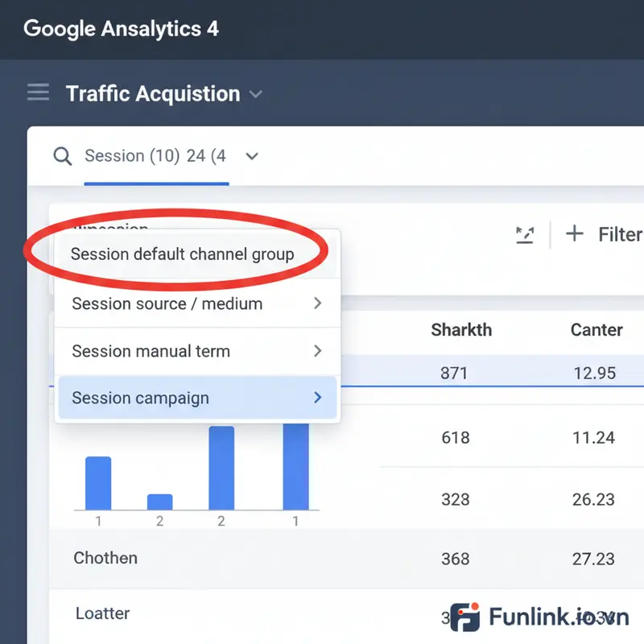Click the tallest blue chart bar
This screenshot has width=644, height=644.
pyautogui.click(x=295, y=467)
